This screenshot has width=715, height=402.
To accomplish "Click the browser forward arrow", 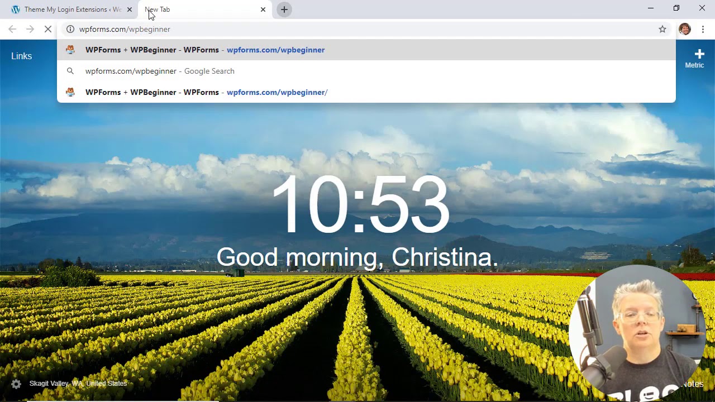I will tap(30, 29).
